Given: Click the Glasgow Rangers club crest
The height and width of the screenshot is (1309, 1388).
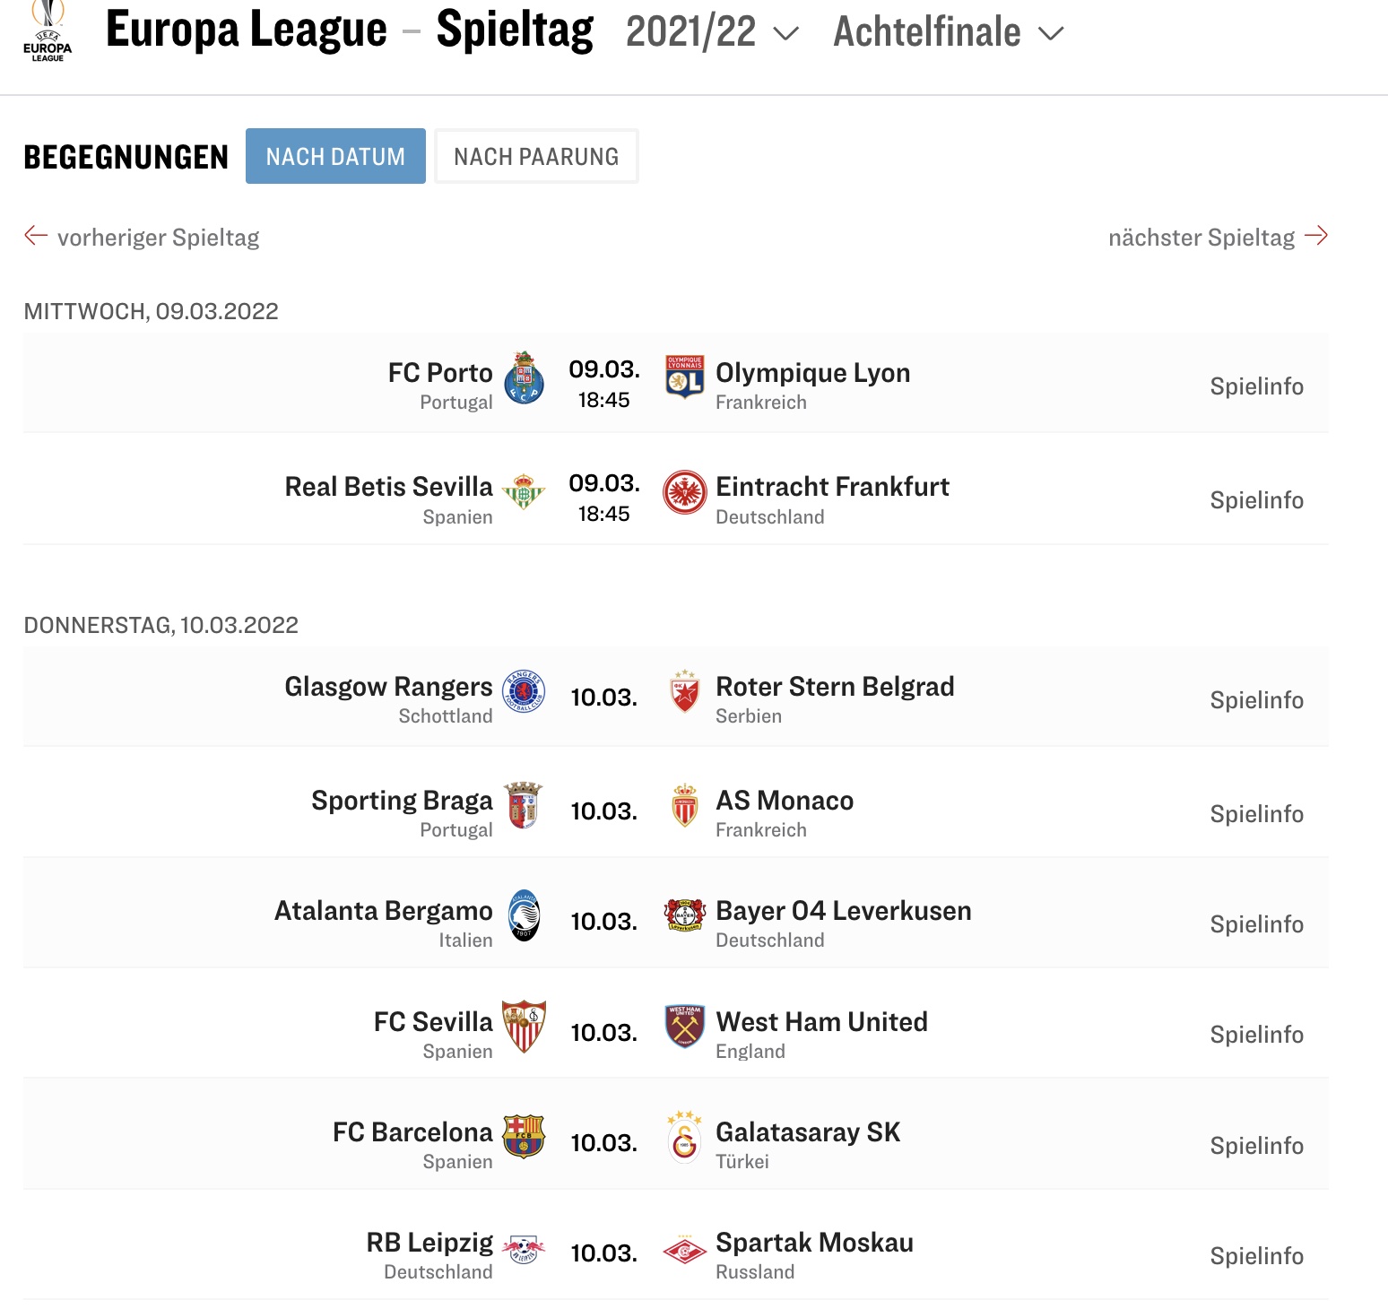Looking at the screenshot, I should (x=524, y=691).
